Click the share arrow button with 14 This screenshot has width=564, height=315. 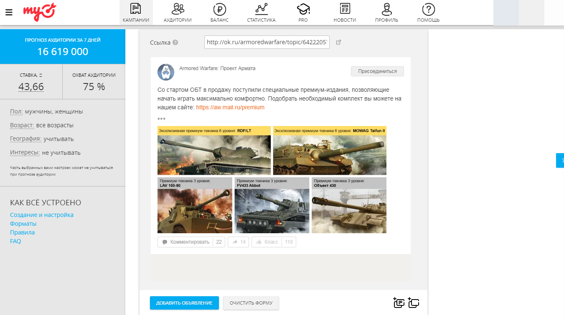(239, 242)
